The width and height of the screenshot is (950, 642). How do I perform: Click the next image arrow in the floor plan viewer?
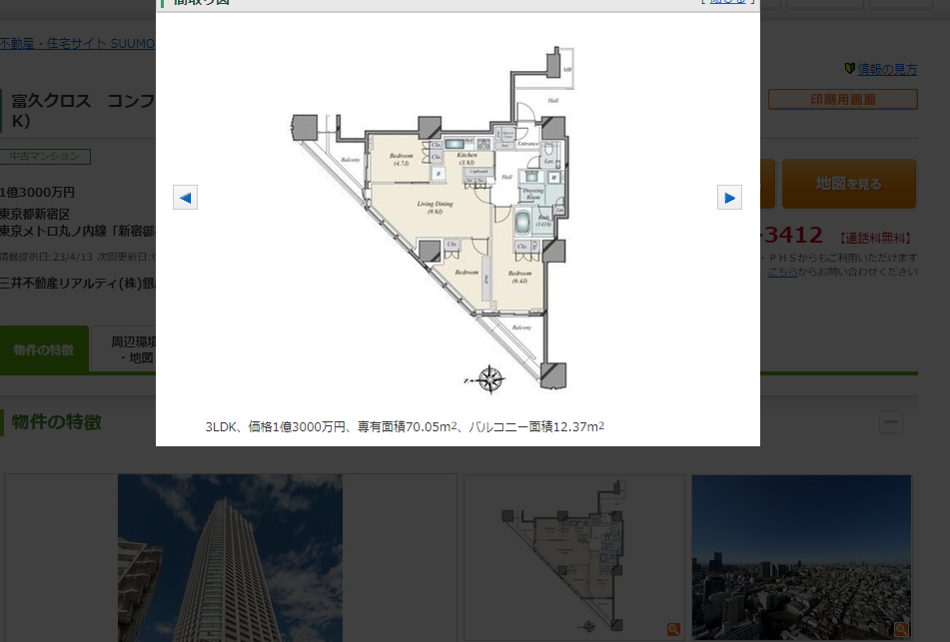tap(729, 198)
